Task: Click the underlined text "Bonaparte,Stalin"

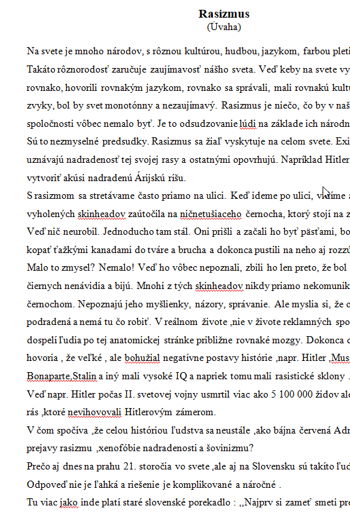Action: point(61,376)
